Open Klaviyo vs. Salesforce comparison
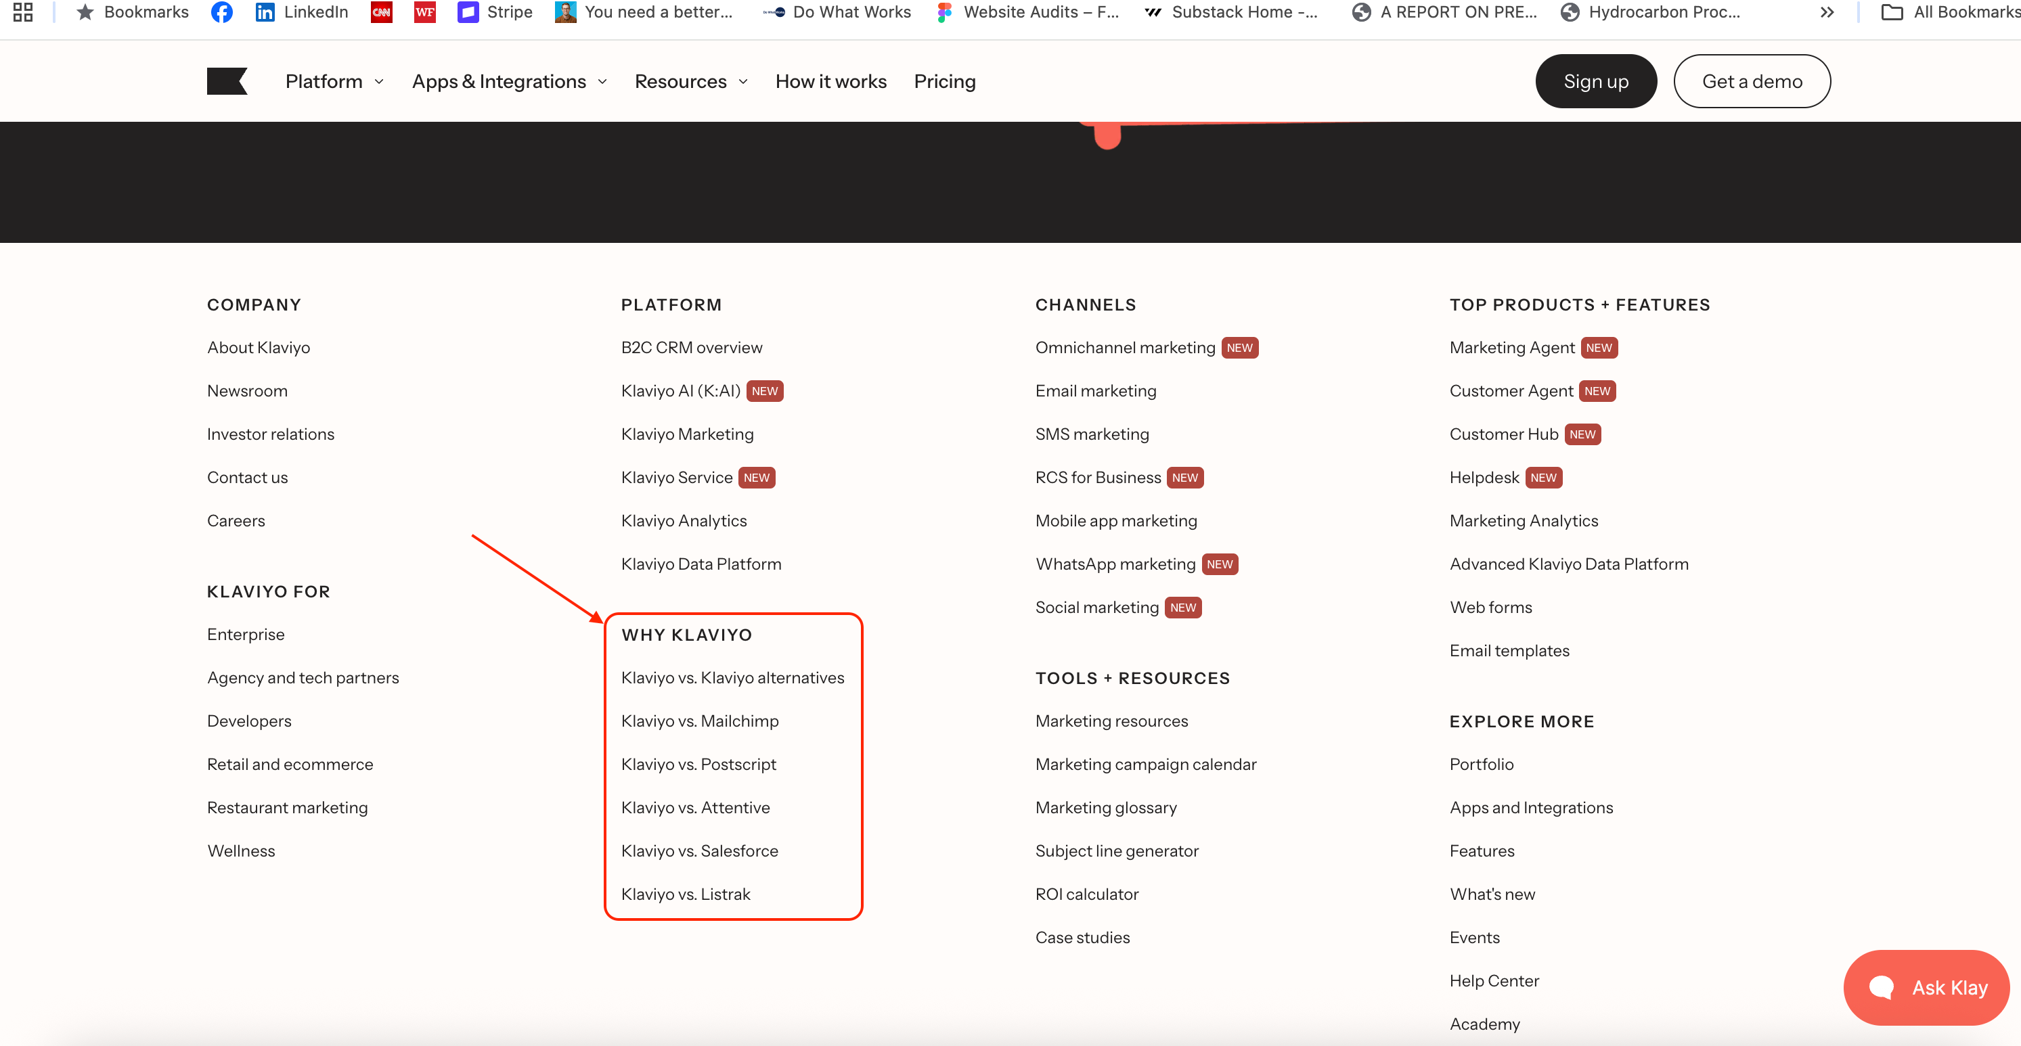This screenshot has height=1046, width=2021. tap(700, 850)
